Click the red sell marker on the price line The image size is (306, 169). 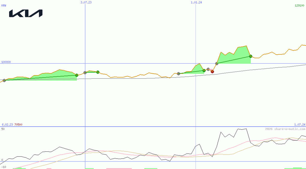(x=212, y=71)
